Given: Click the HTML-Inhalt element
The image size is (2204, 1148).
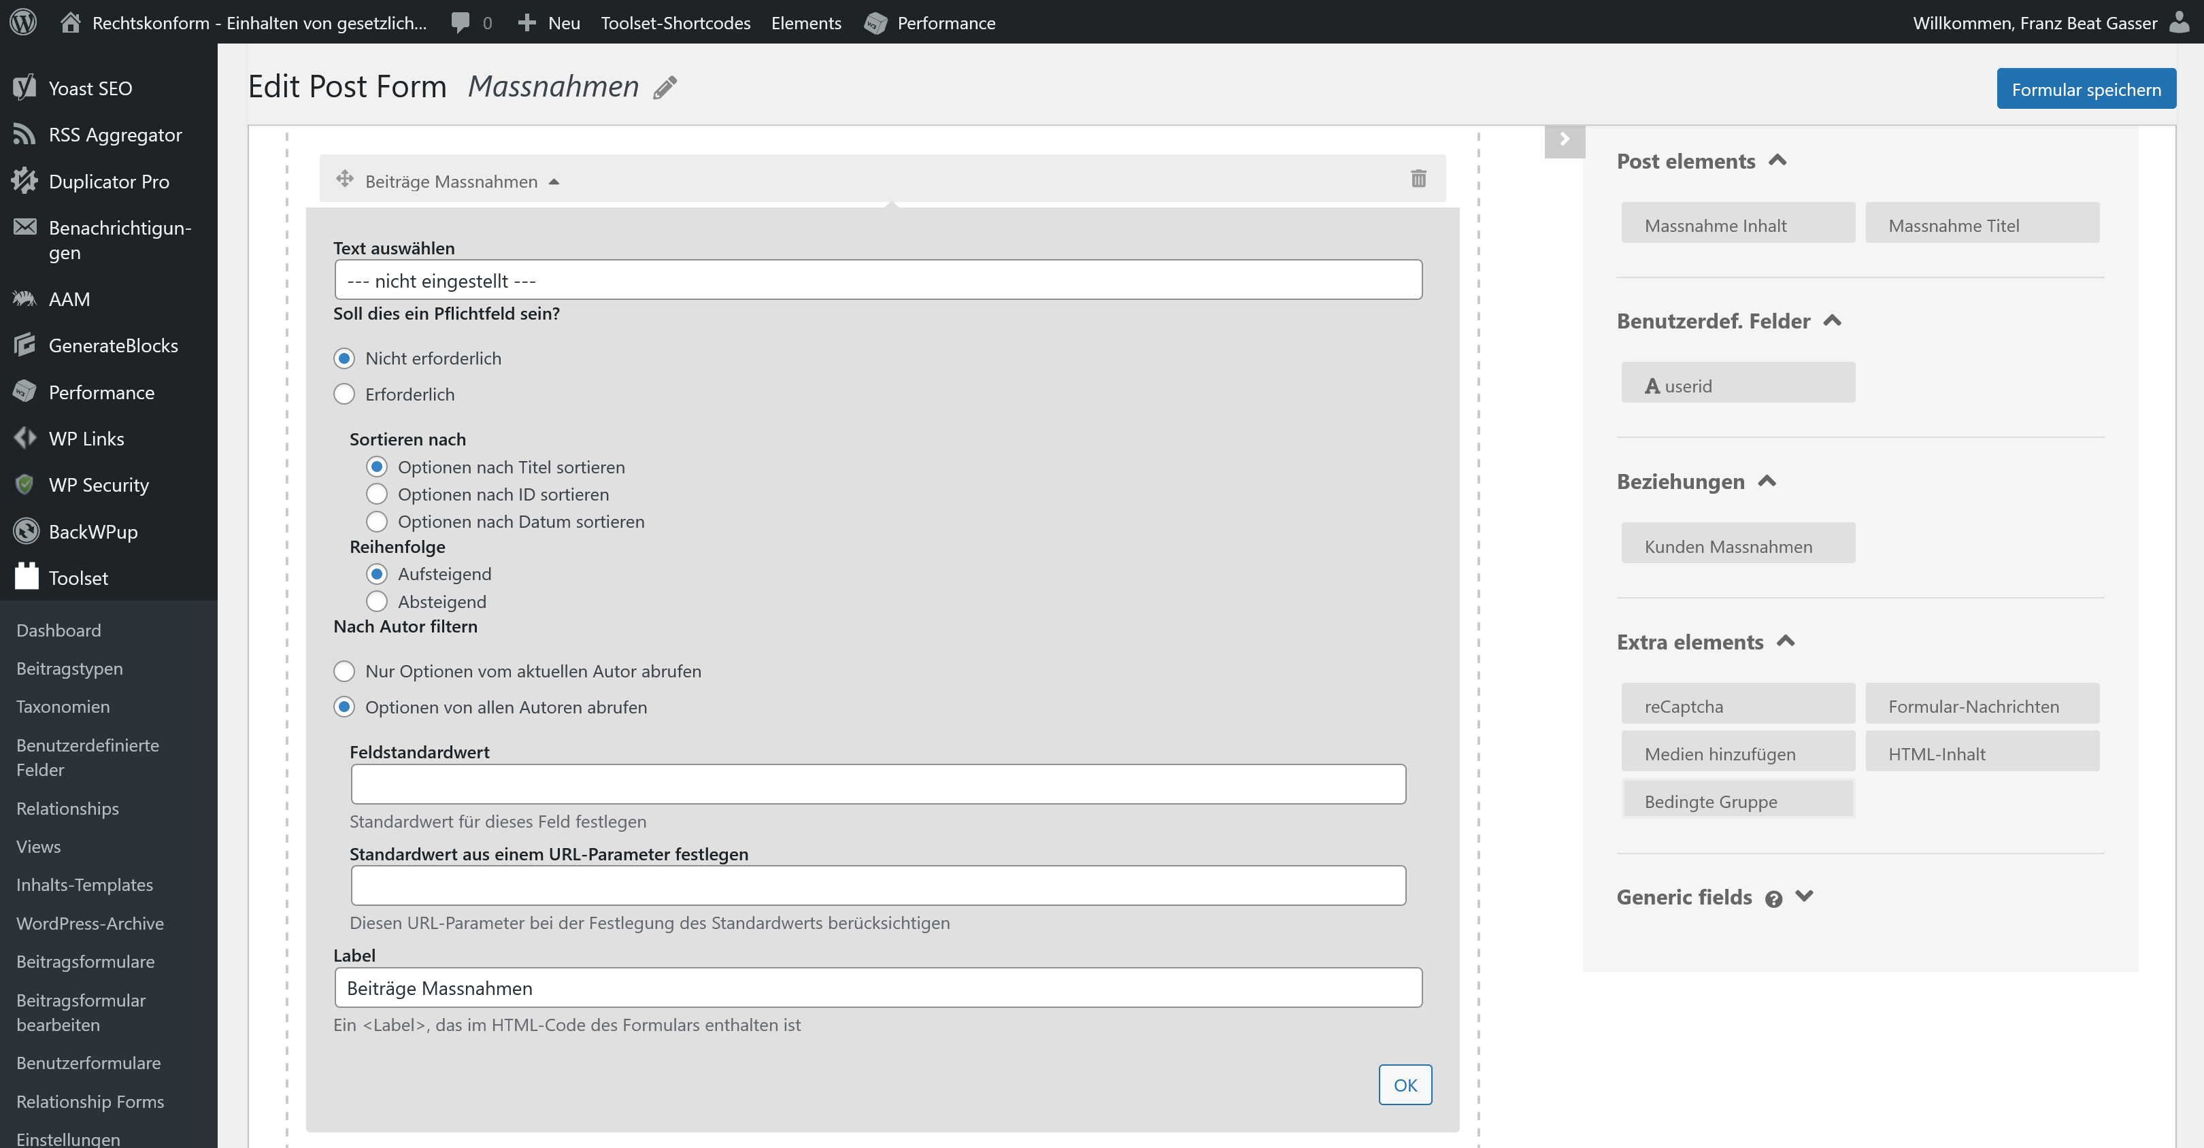Looking at the screenshot, I should point(1982,751).
